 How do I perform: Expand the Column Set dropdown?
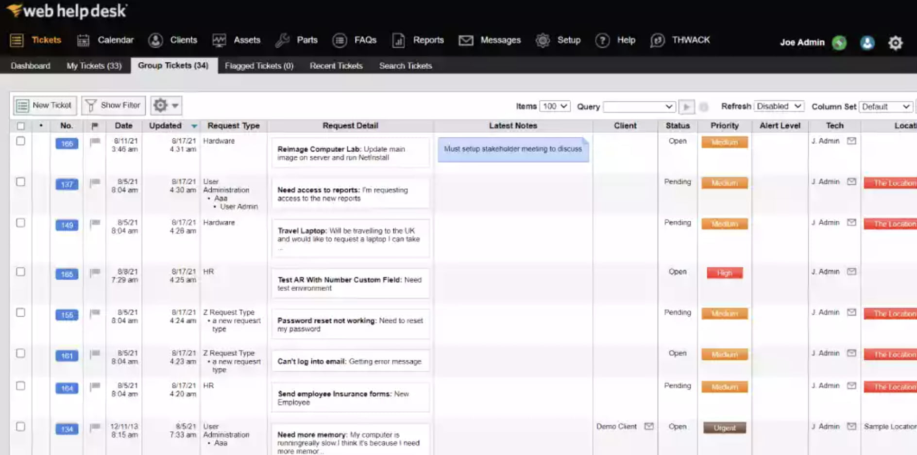885,106
